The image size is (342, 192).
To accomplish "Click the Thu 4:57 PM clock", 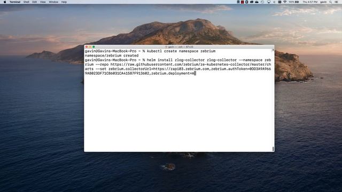I will pyautogui.click(x=310, y=2).
